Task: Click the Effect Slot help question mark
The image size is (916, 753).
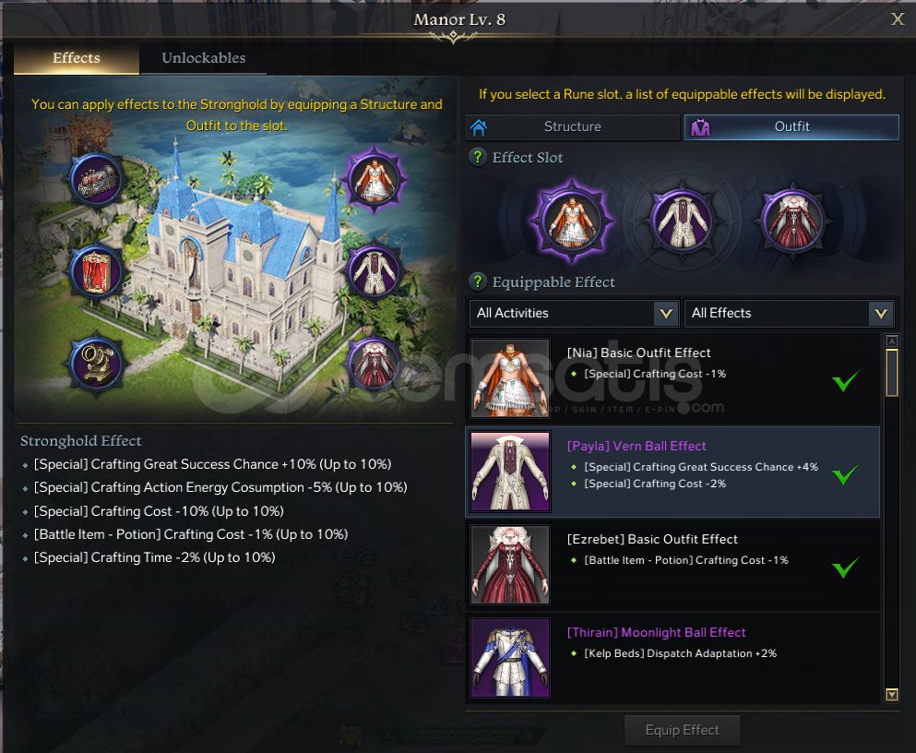Action: pyautogui.click(x=478, y=157)
